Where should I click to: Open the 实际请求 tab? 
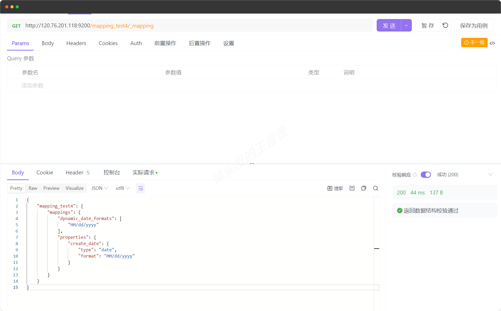click(x=145, y=173)
